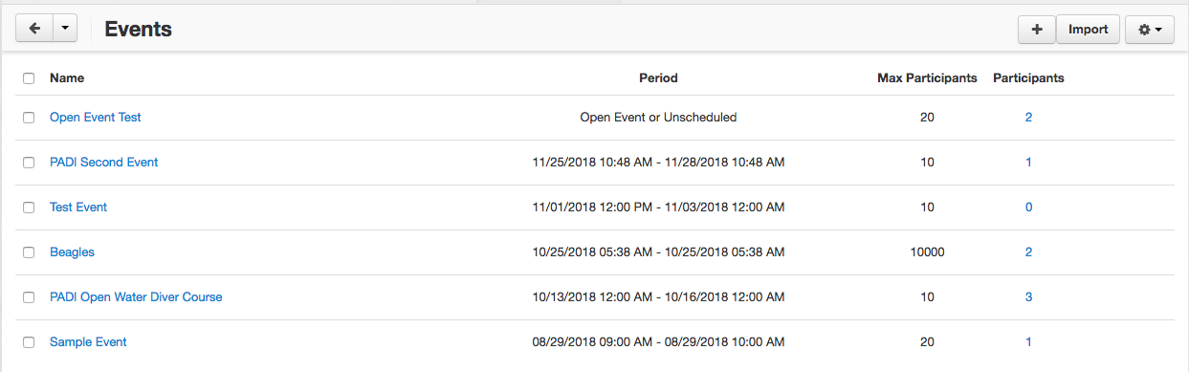The width and height of the screenshot is (1189, 372).
Task: Sort by the Name column header
Action: [67, 78]
